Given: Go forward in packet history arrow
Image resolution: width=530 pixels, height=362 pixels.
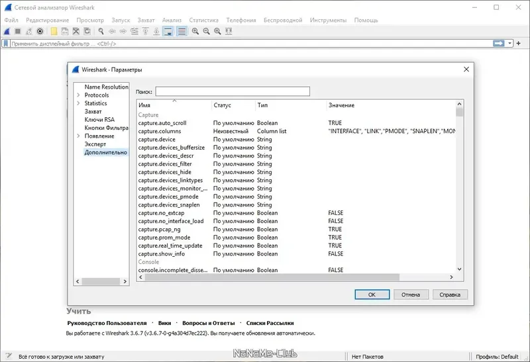Looking at the screenshot, I should click(x=123, y=31).
